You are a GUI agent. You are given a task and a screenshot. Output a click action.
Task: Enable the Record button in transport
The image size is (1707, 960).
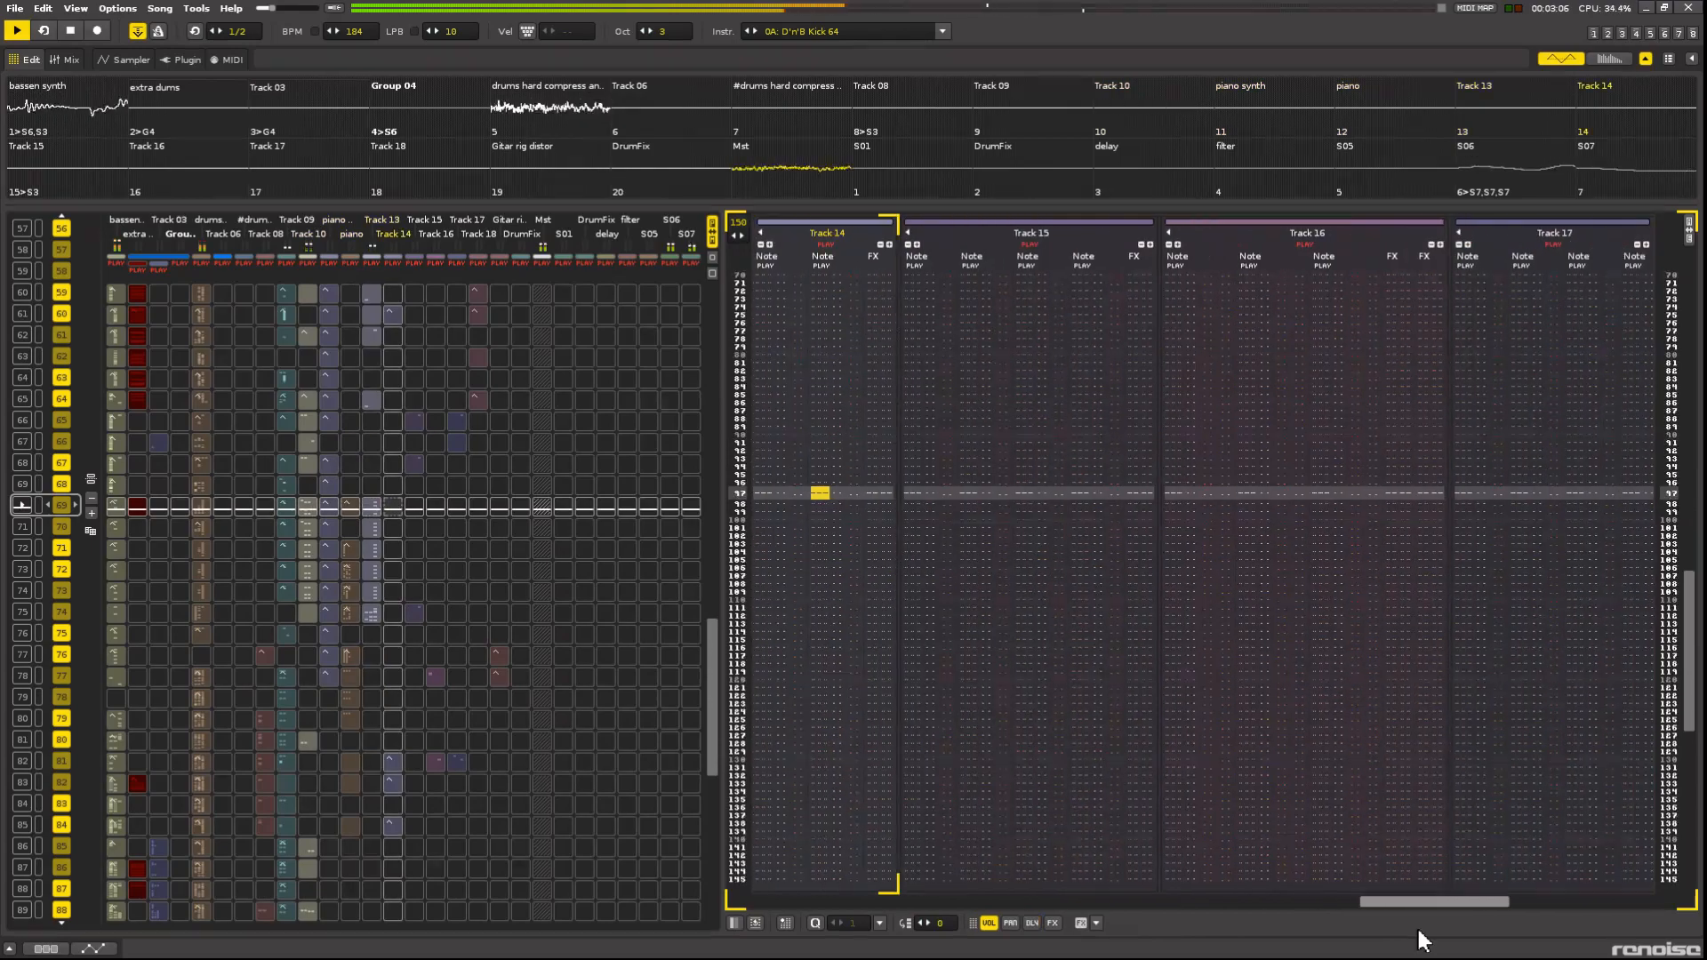click(x=97, y=31)
